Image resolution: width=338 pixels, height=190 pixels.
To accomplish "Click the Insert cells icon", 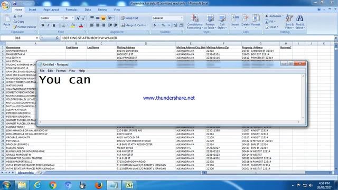I will coord(235,18).
